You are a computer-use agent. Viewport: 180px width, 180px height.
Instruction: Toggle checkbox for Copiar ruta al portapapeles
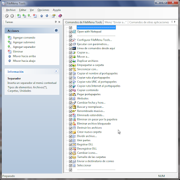point(71,78)
